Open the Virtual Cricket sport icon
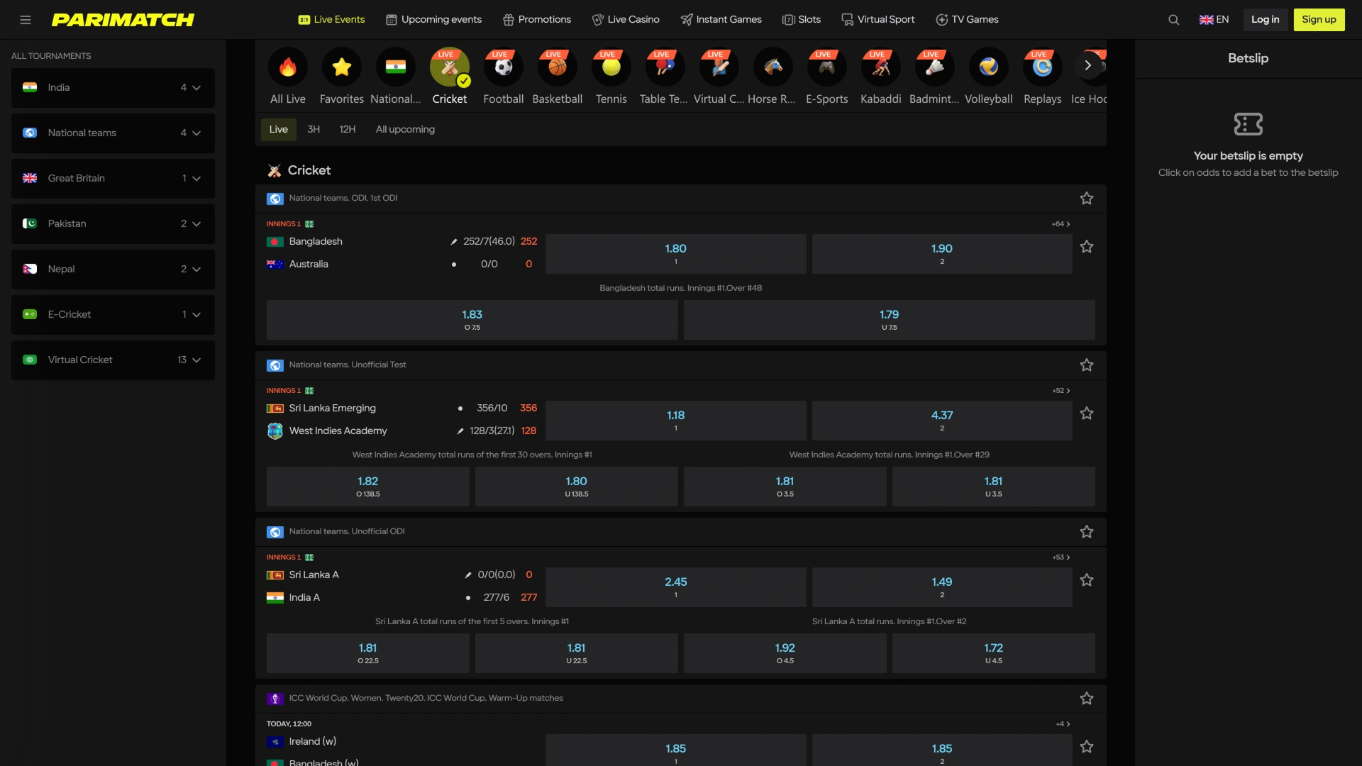The width and height of the screenshot is (1362, 766). [719, 67]
